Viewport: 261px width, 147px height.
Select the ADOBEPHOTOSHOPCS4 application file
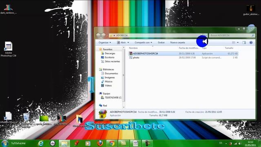click(183, 53)
